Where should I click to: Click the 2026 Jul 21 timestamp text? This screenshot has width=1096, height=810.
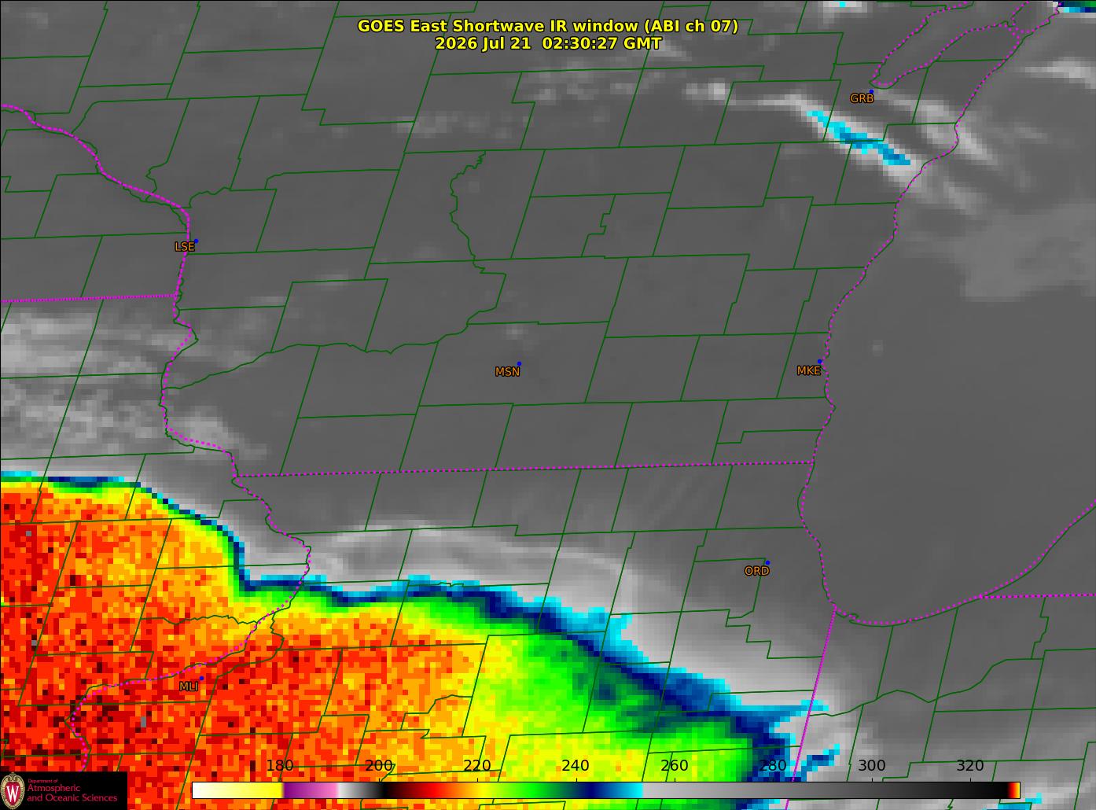pos(548,44)
